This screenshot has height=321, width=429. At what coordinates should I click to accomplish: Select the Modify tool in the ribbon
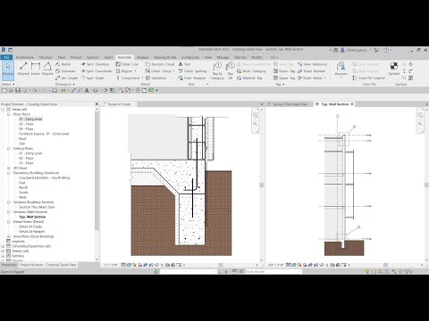point(8,70)
